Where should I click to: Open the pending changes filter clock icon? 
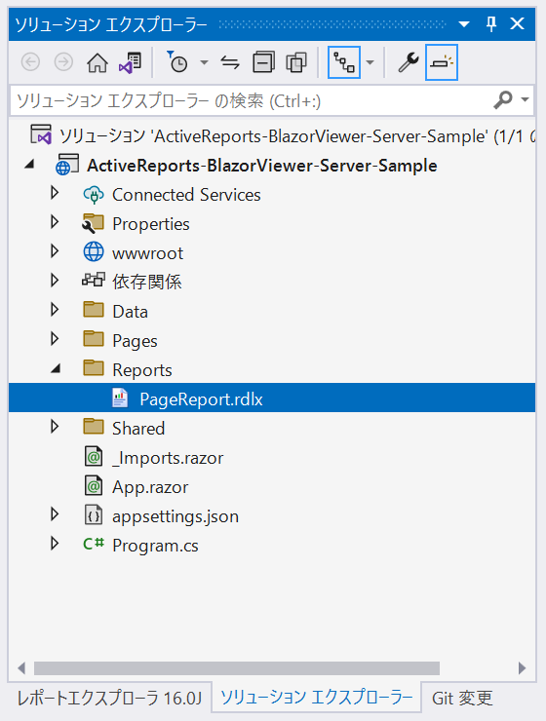point(177,62)
